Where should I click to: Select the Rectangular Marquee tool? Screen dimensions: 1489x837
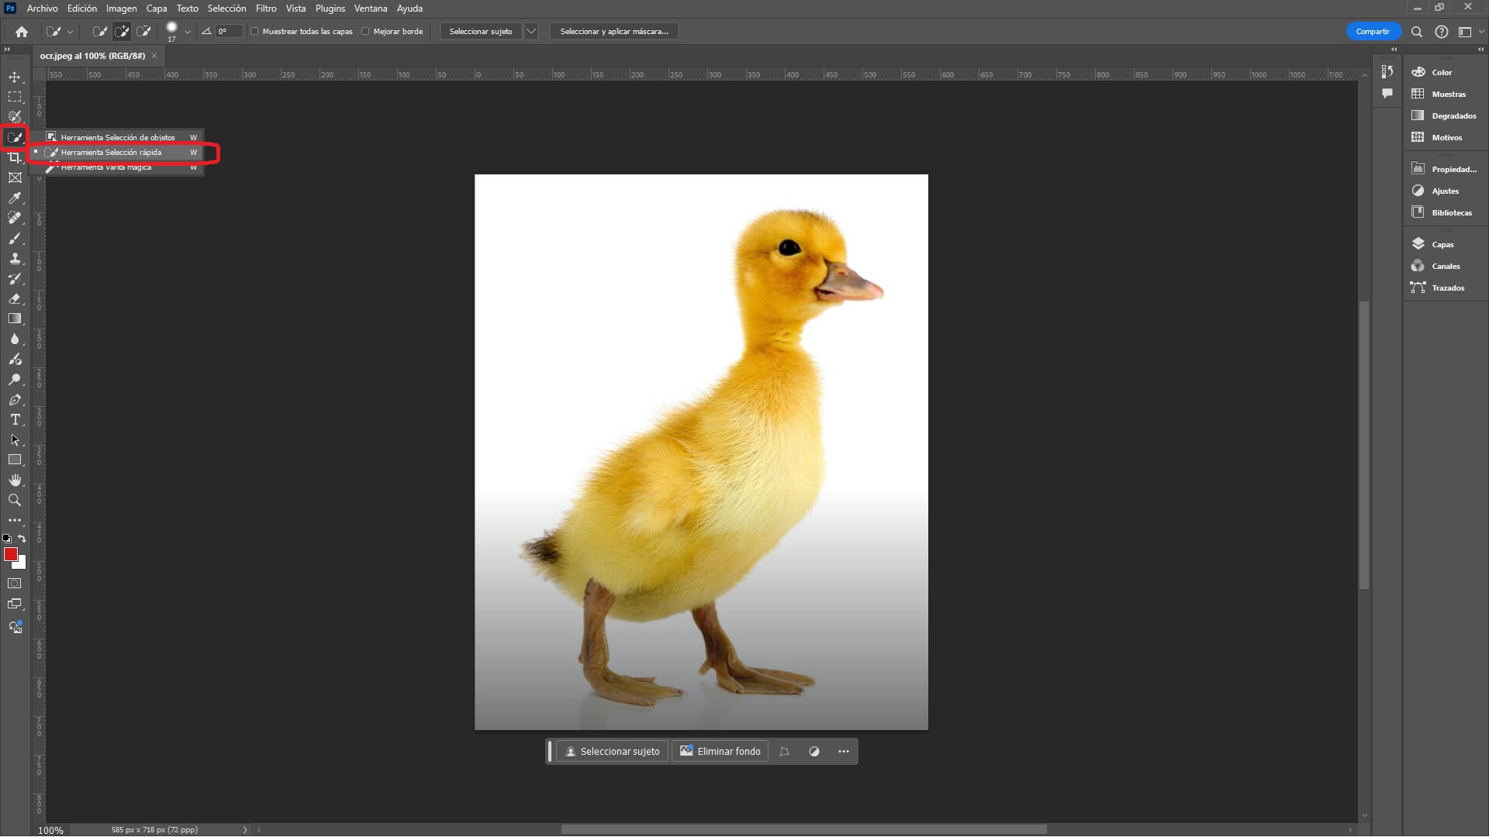click(x=15, y=97)
